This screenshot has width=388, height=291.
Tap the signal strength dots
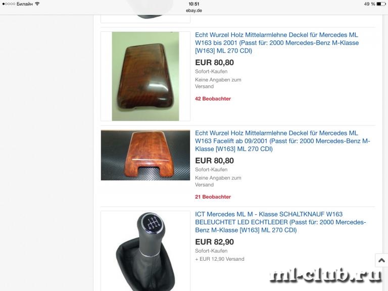tap(9, 4)
